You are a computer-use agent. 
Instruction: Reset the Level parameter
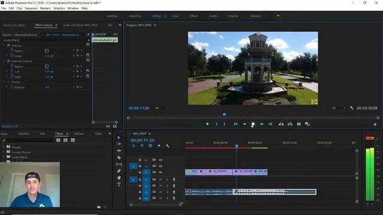click(88, 56)
